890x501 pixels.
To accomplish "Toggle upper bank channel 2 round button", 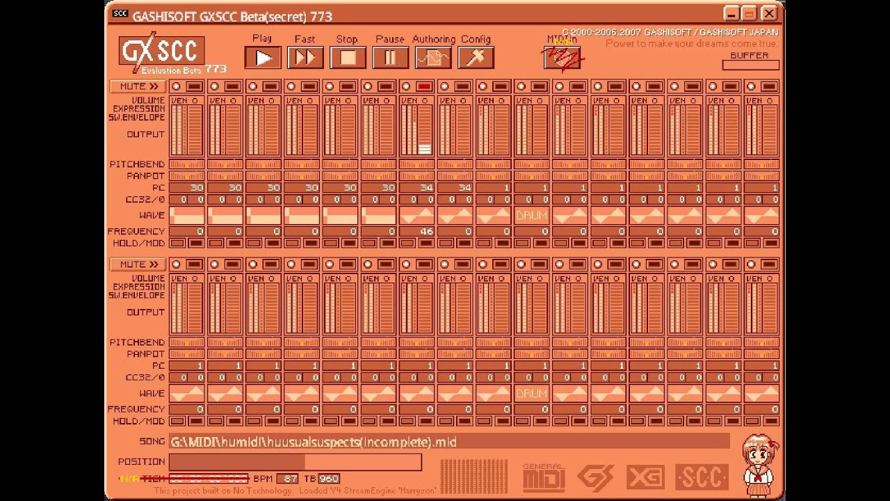I will click(214, 86).
